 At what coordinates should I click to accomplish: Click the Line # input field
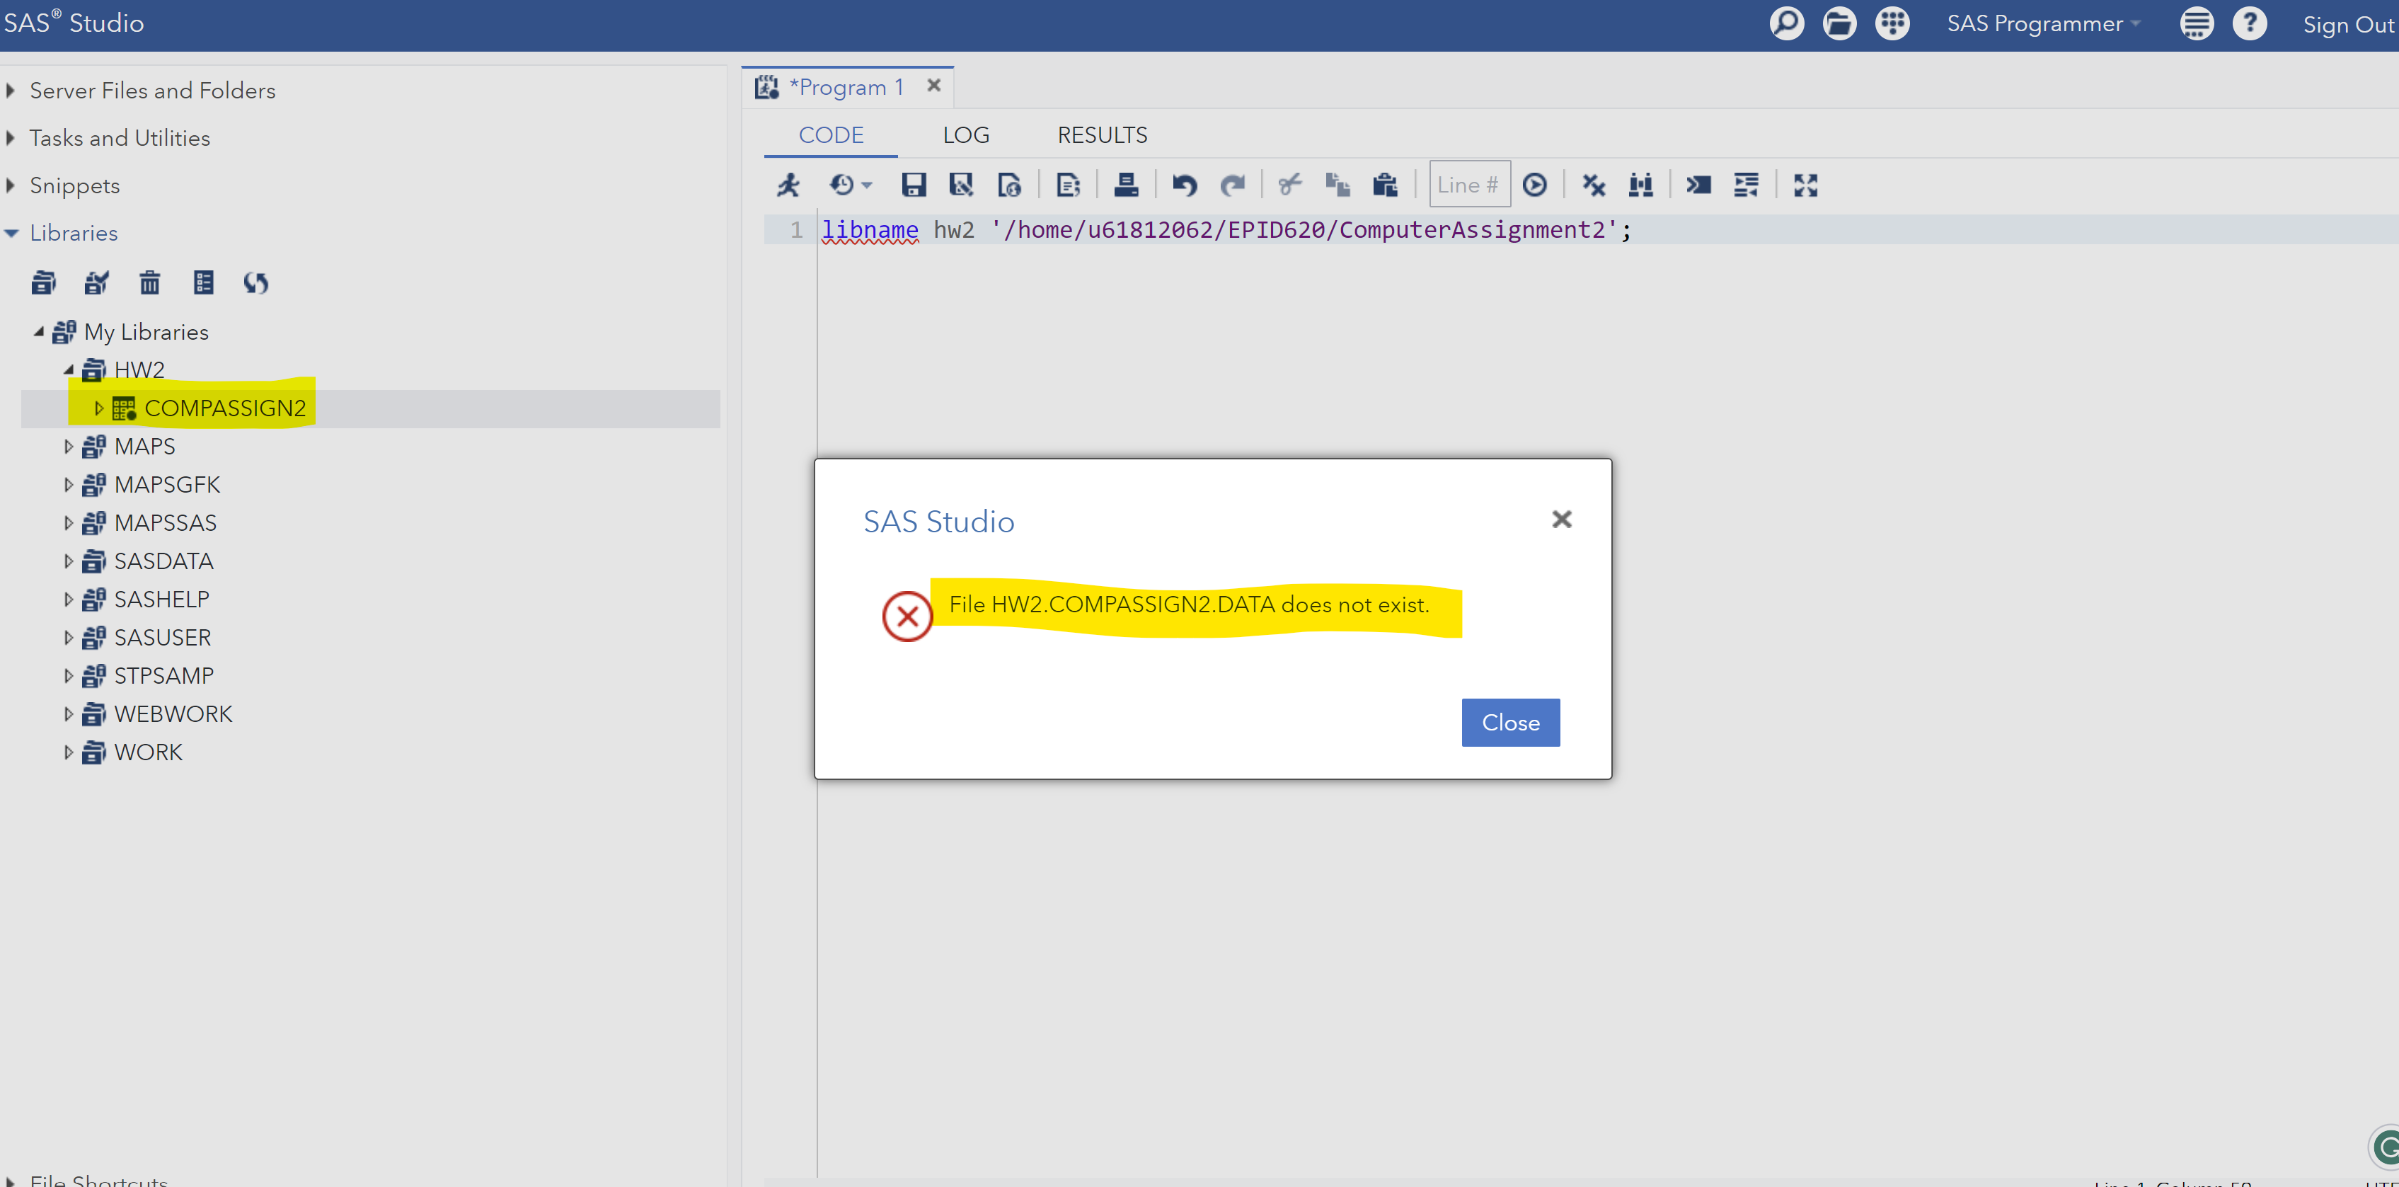tap(1468, 185)
